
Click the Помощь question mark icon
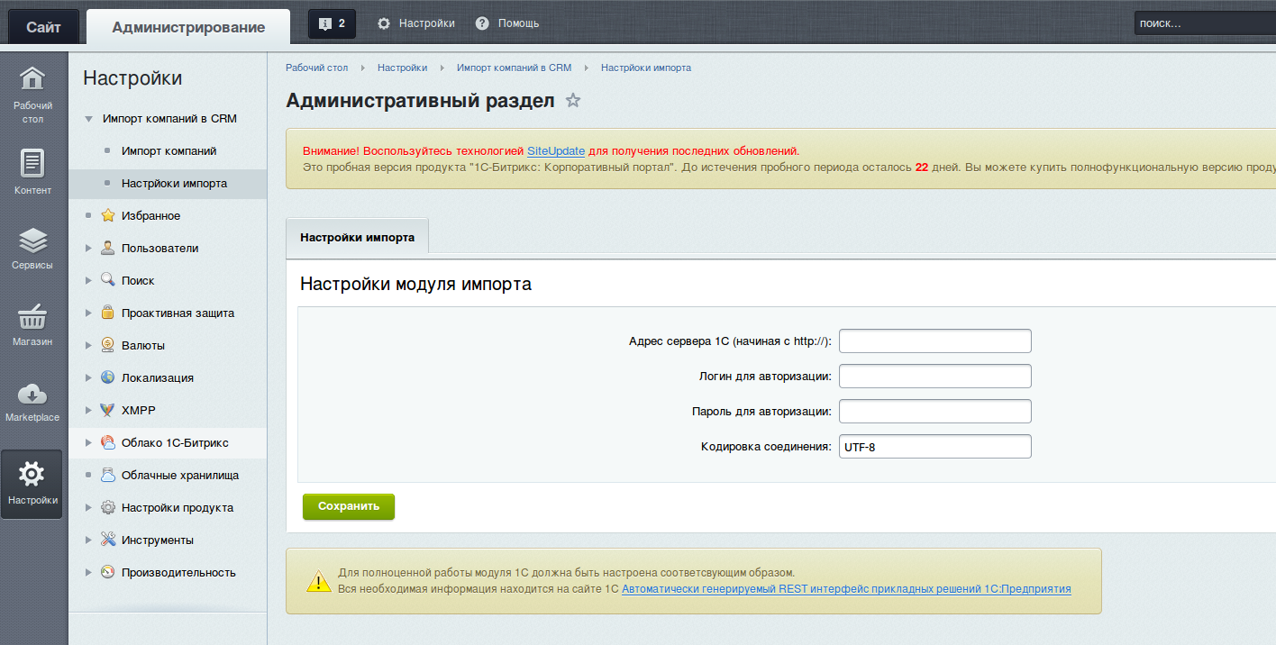point(482,23)
